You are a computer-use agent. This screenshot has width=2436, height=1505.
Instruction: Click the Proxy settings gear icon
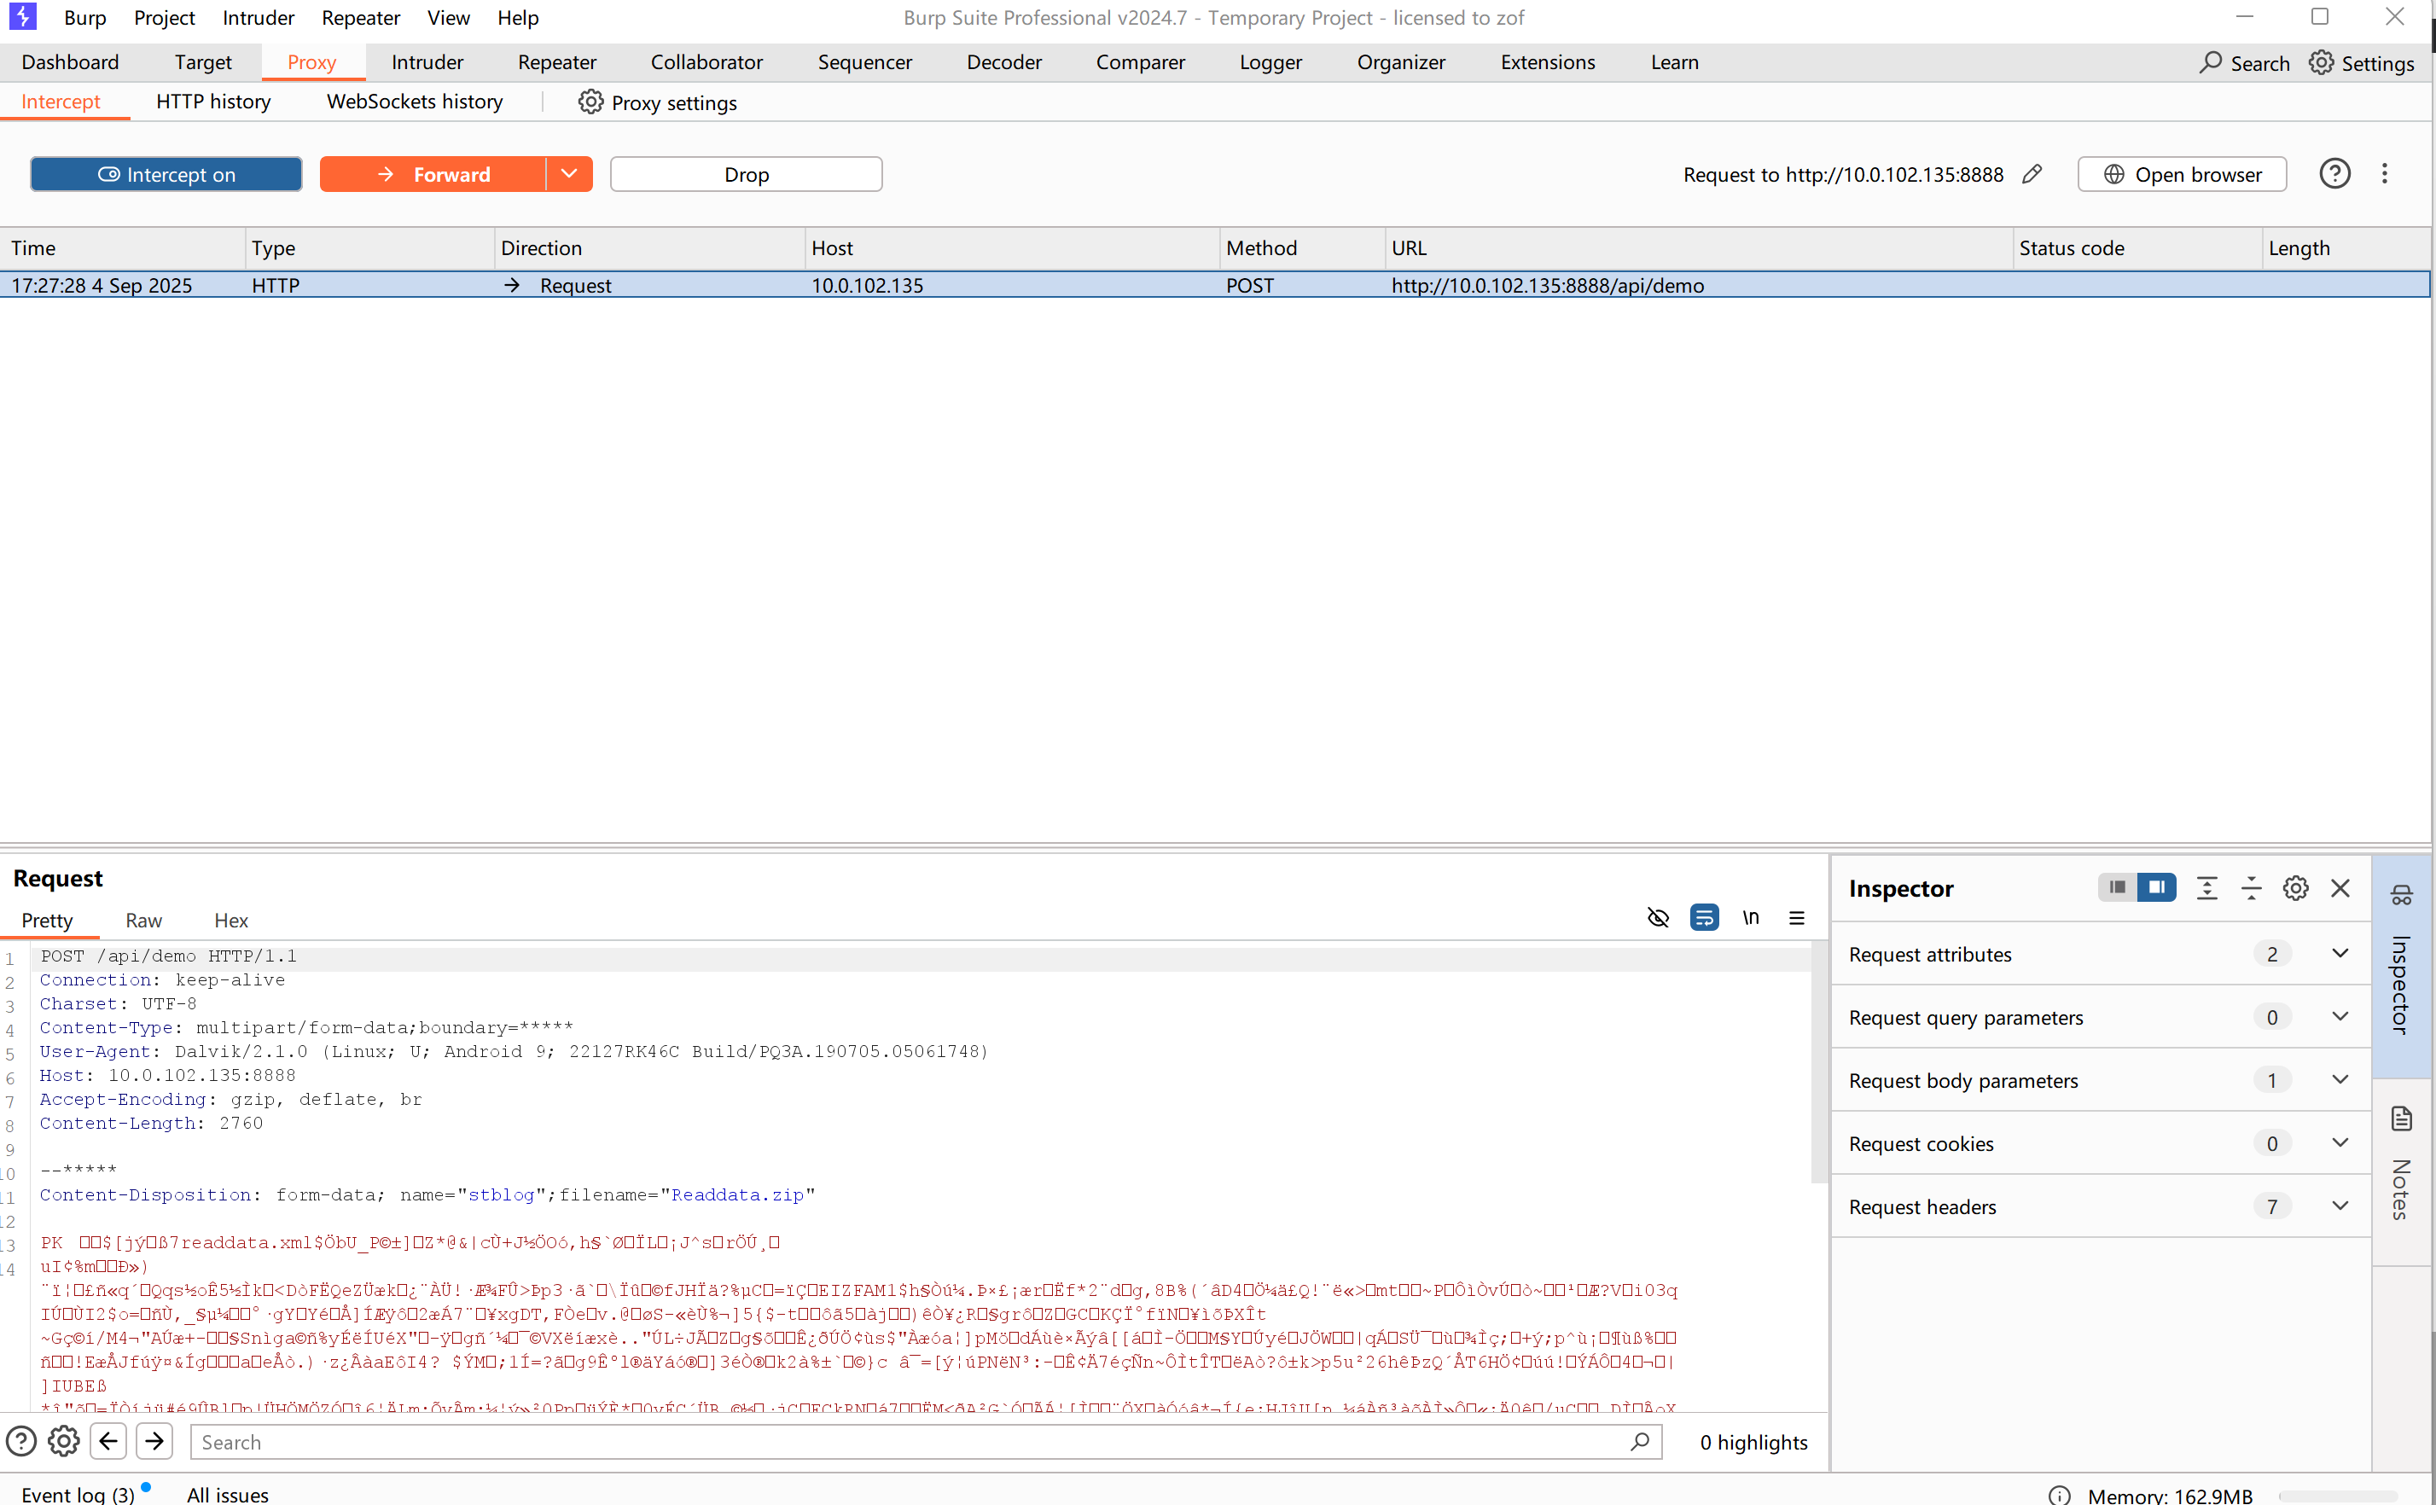point(590,102)
